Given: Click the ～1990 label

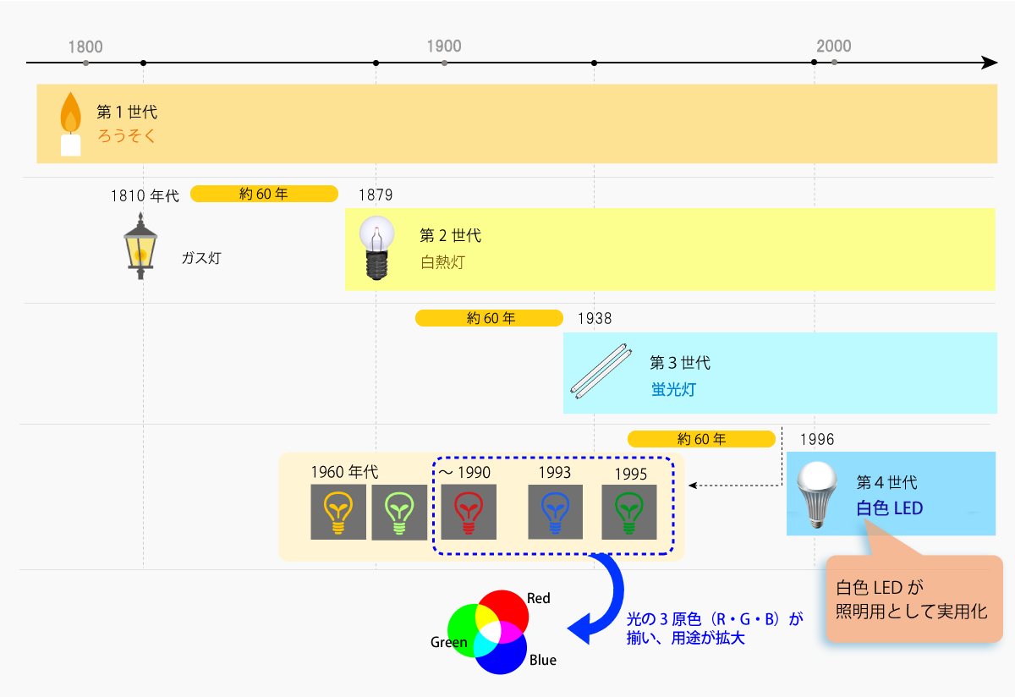Looking at the screenshot, I should (464, 472).
